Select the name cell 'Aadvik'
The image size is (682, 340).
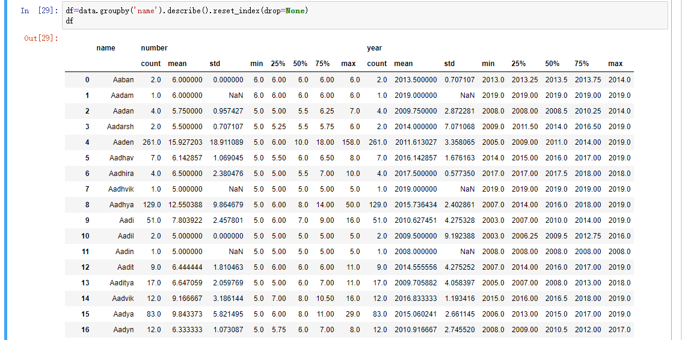123,299
